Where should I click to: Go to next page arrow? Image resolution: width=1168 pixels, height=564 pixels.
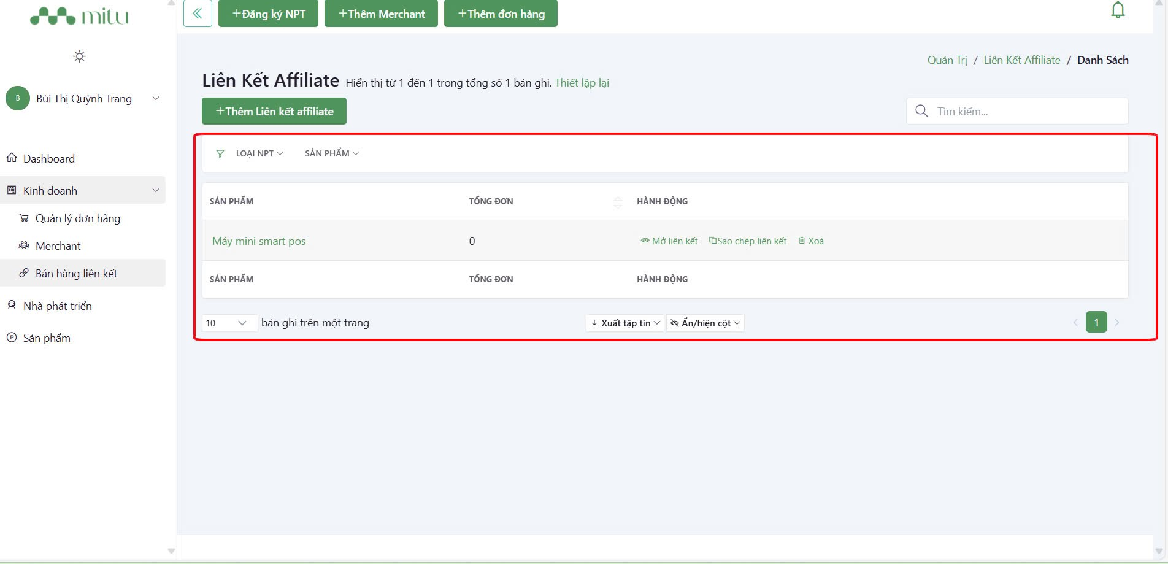tap(1117, 323)
